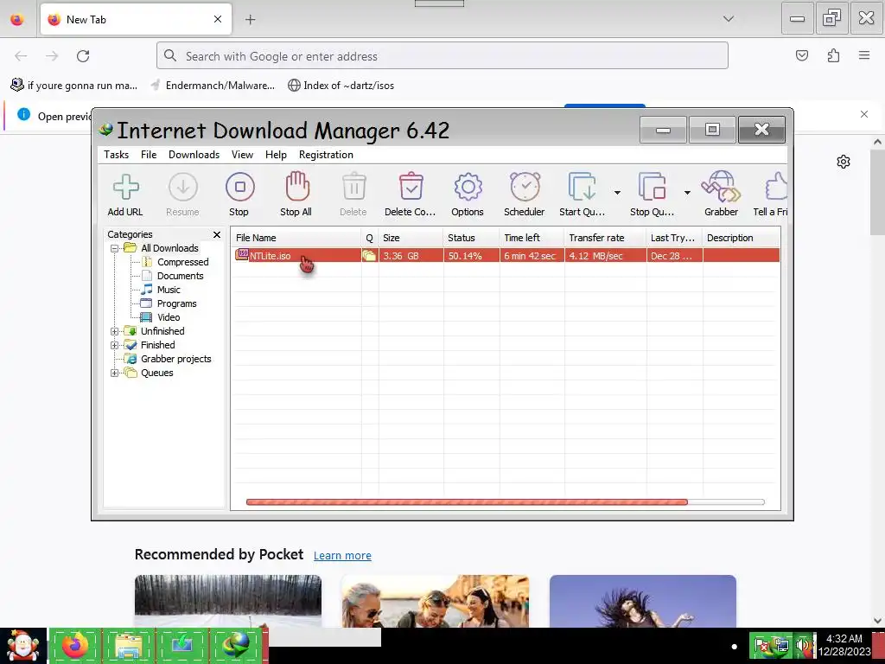The image size is (885, 664).
Task: Select the Video category
Action: (x=169, y=317)
